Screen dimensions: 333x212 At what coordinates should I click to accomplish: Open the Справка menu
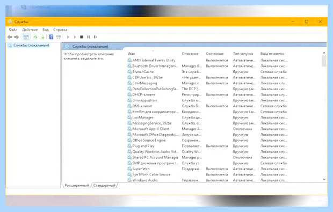point(60,30)
